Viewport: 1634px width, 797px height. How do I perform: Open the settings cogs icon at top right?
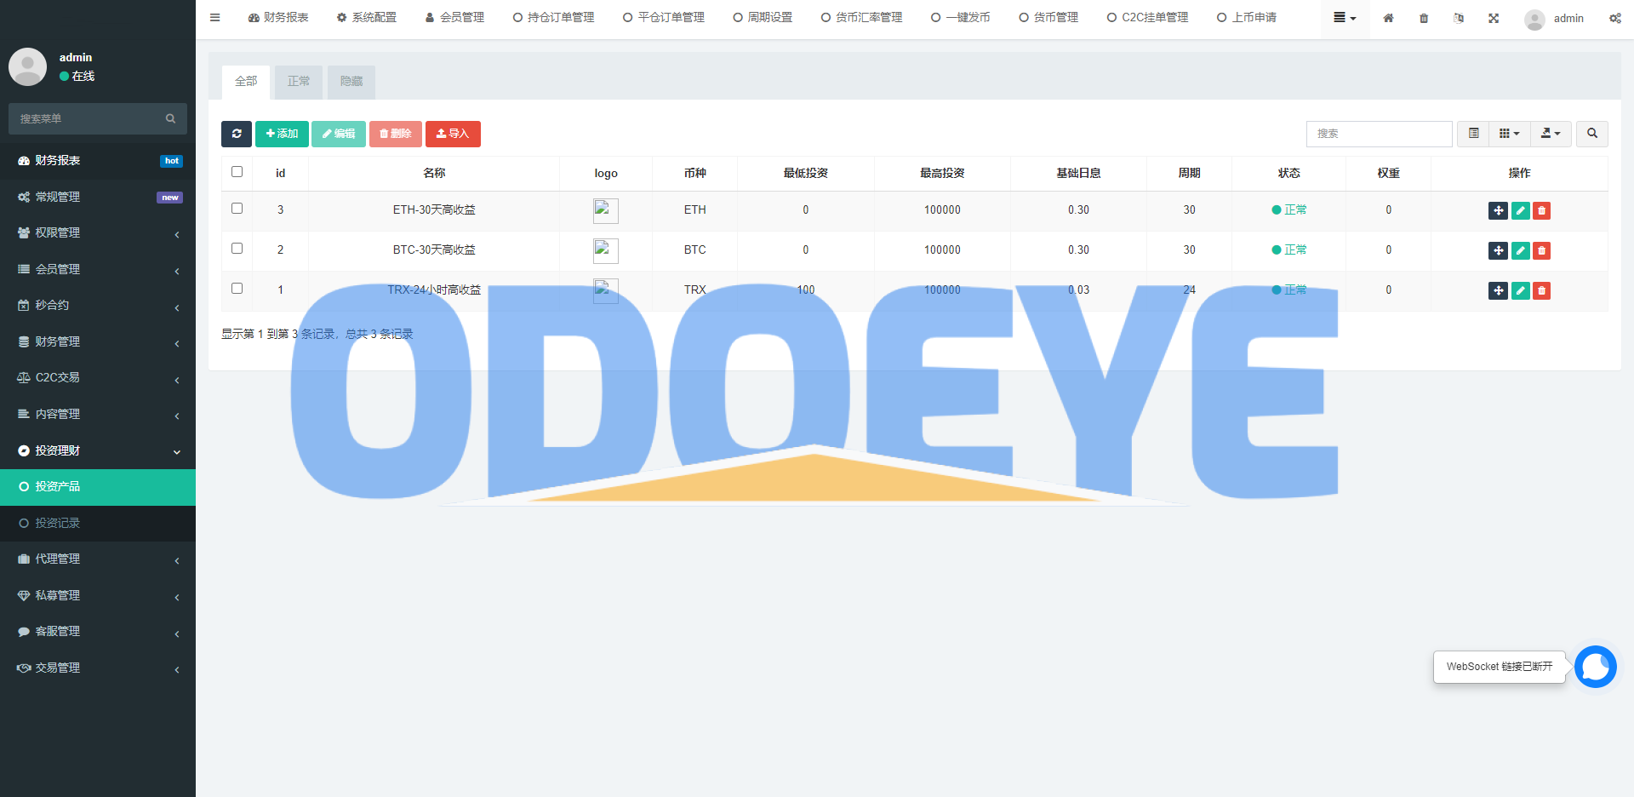[x=1614, y=18]
